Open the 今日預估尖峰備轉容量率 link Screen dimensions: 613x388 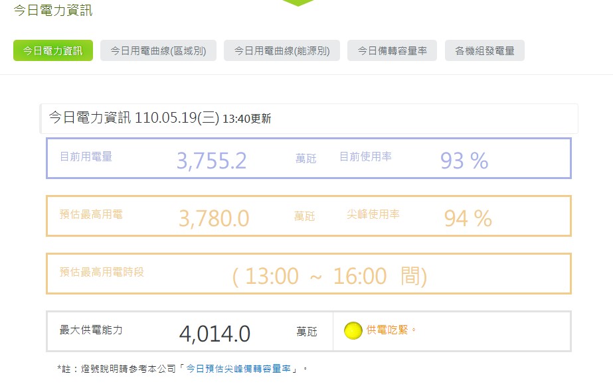tap(238, 368)
